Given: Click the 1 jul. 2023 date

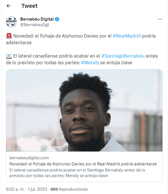Looking at the screenshot, I should click(37, 189).
